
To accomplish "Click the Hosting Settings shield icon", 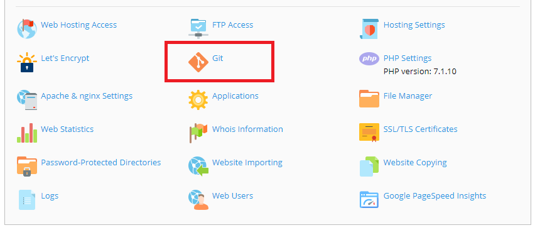I will coord(369,29).
